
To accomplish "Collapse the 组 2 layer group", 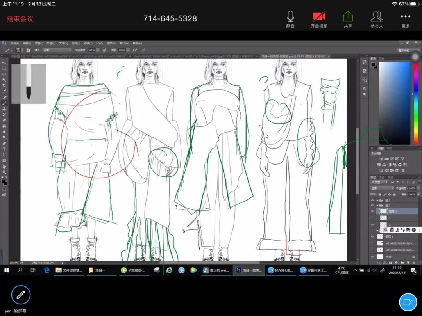I will [377, 206].
